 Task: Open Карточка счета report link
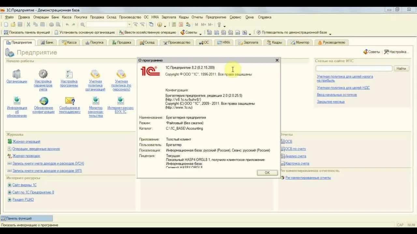[x=297, y=163]
